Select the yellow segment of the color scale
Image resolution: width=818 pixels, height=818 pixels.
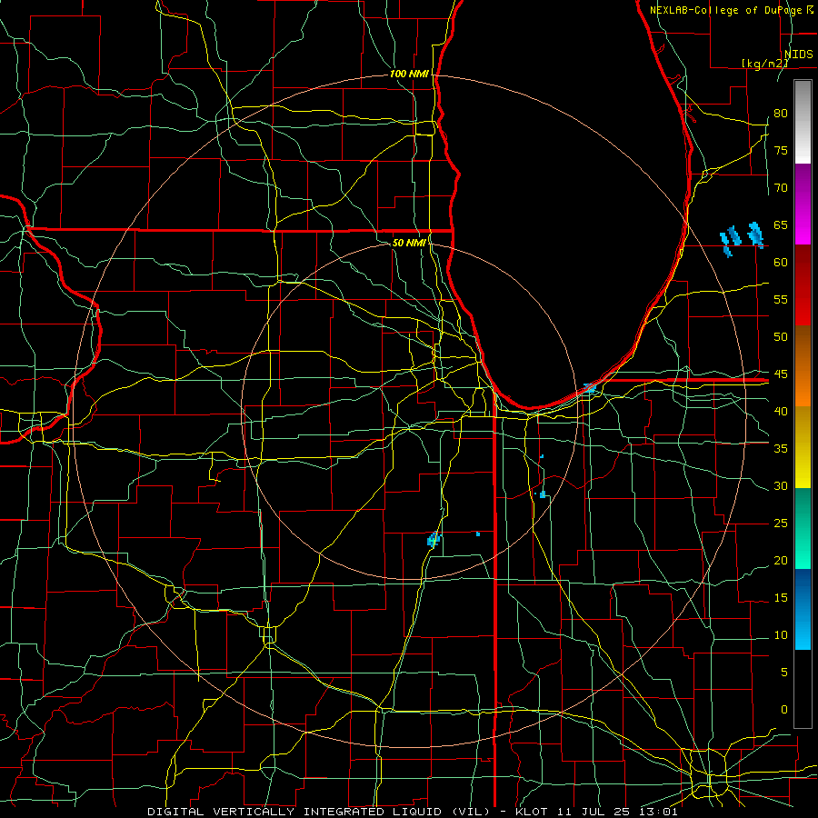(803, 447)
